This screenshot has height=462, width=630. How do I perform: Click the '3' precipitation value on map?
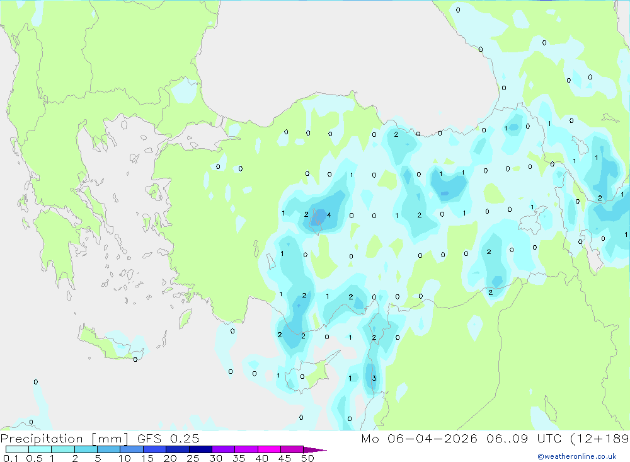pos(374,378)
